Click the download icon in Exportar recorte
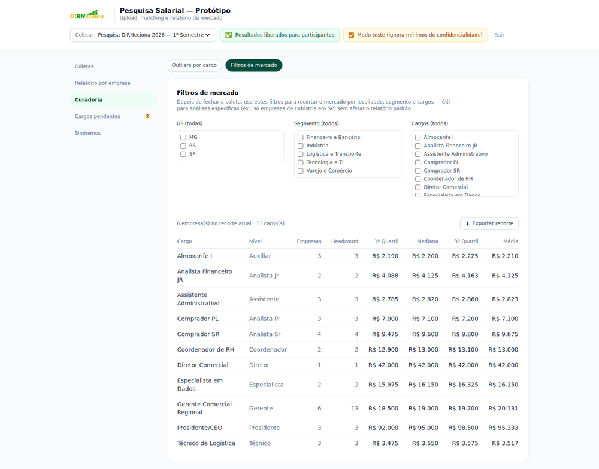The image size is (599, 469). click(467, 224)
